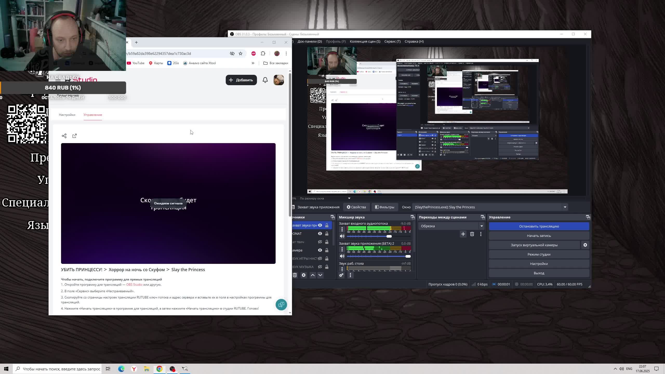Open Справка menu in OBS
665x374 pixels.
pos(414,41)
